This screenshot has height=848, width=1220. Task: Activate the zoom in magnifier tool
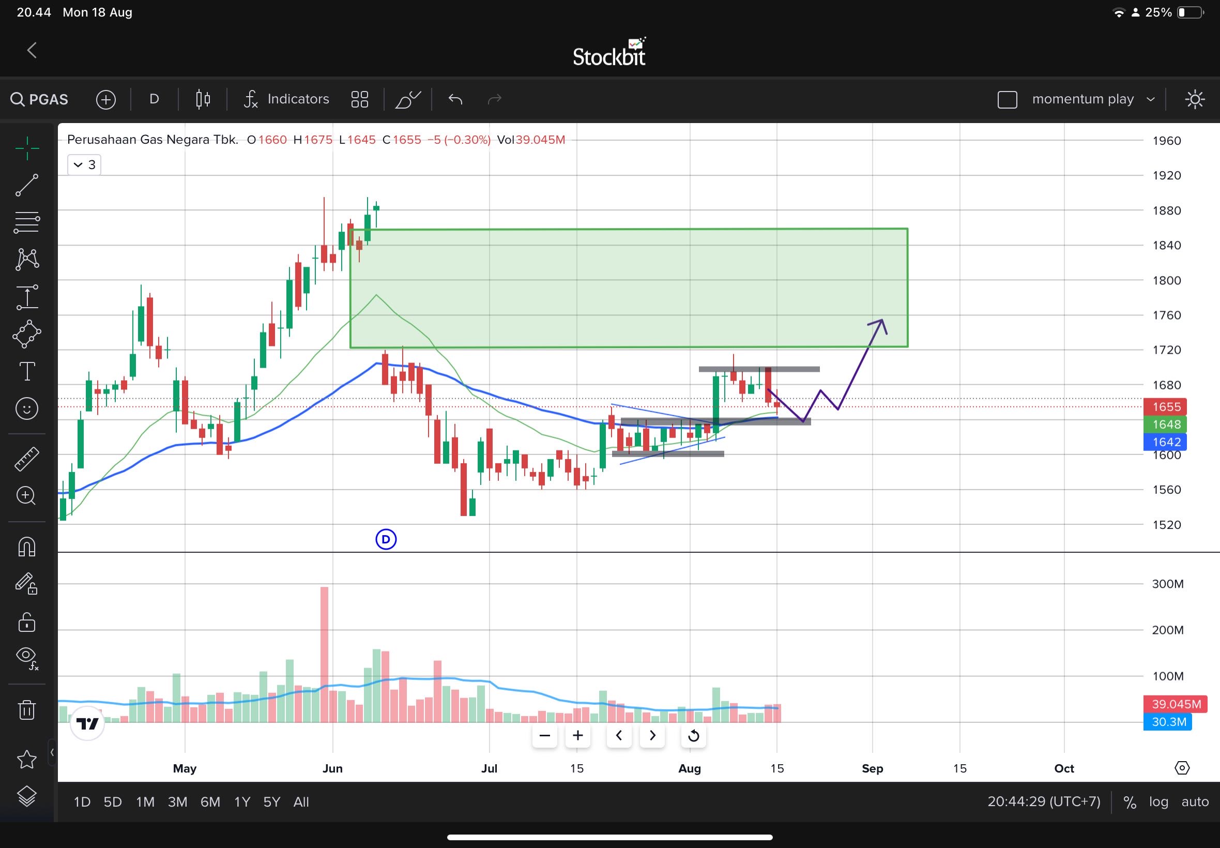click(x=26, y=495)
